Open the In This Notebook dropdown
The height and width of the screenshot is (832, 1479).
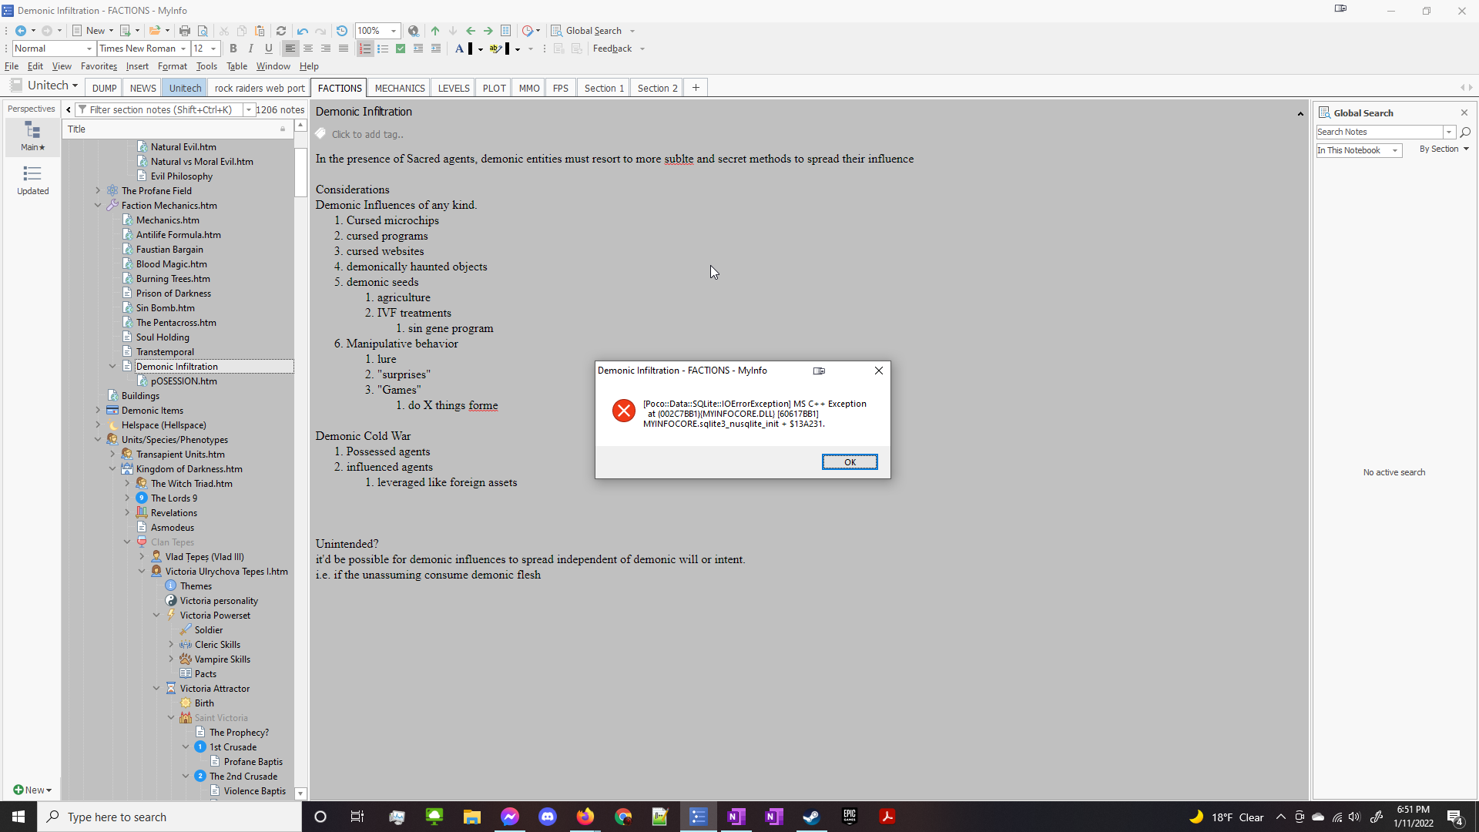tap(1358, 150)
